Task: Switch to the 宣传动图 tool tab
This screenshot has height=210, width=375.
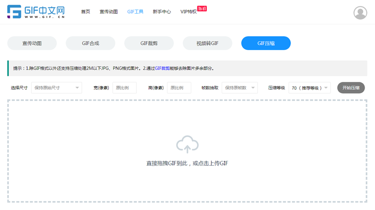Action: pos(32,43)
